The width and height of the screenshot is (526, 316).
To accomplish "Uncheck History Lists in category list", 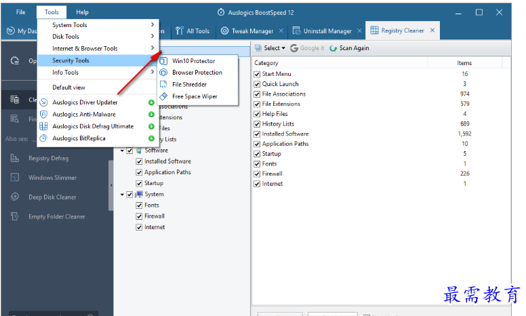I will pos(257,124).
